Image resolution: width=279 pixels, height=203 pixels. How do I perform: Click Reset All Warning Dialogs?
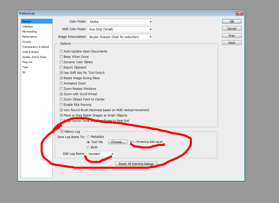coord(136,164)
